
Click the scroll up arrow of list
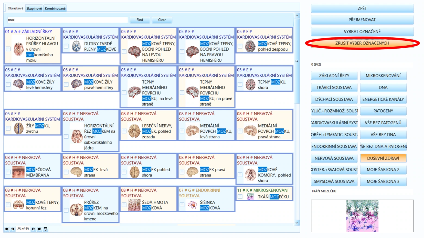coord(297,15)
